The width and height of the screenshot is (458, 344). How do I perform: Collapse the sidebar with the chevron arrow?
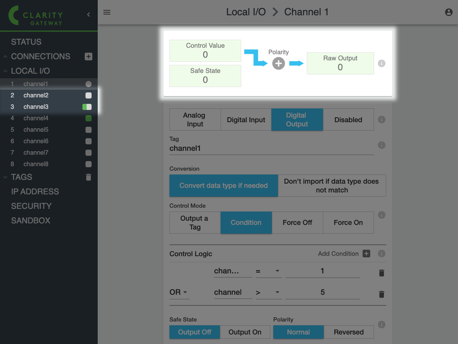click(89, 15)
